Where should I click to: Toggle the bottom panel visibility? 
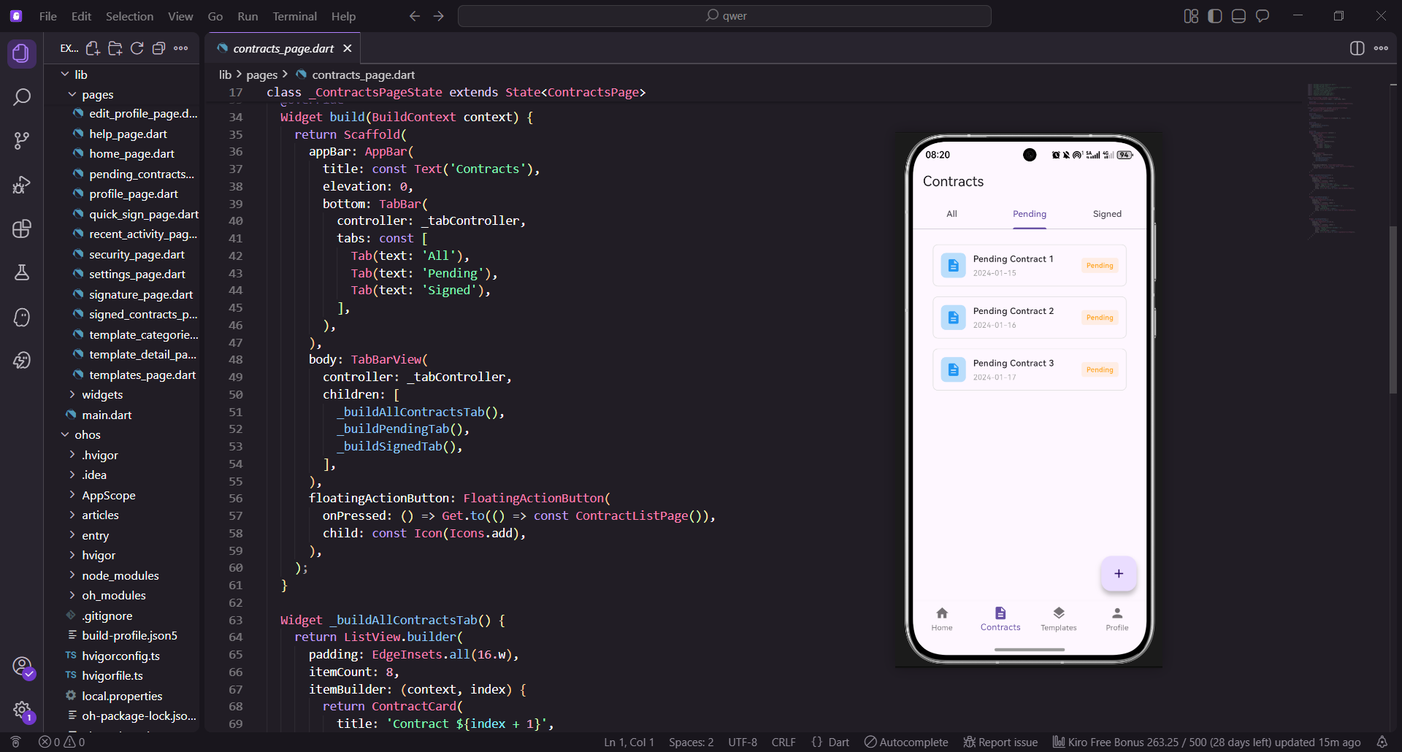coord(1238,16)
